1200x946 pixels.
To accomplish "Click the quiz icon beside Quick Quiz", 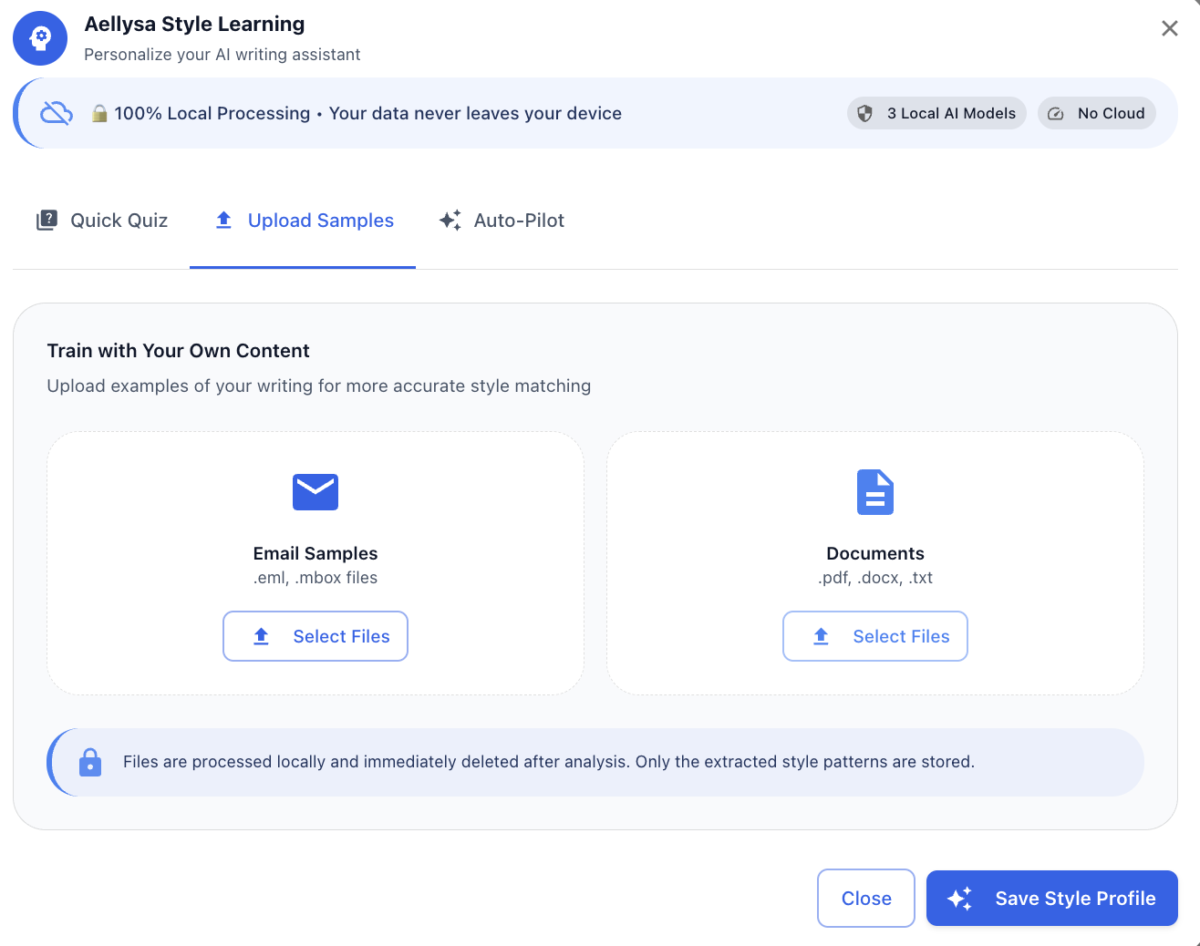I will click(x=47, y=220).
